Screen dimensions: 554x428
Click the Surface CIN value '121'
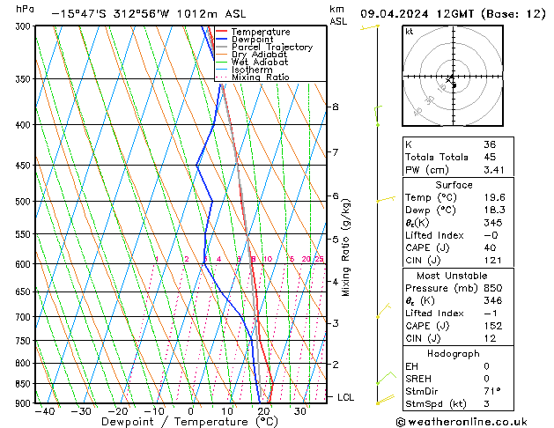click(493, 261)
